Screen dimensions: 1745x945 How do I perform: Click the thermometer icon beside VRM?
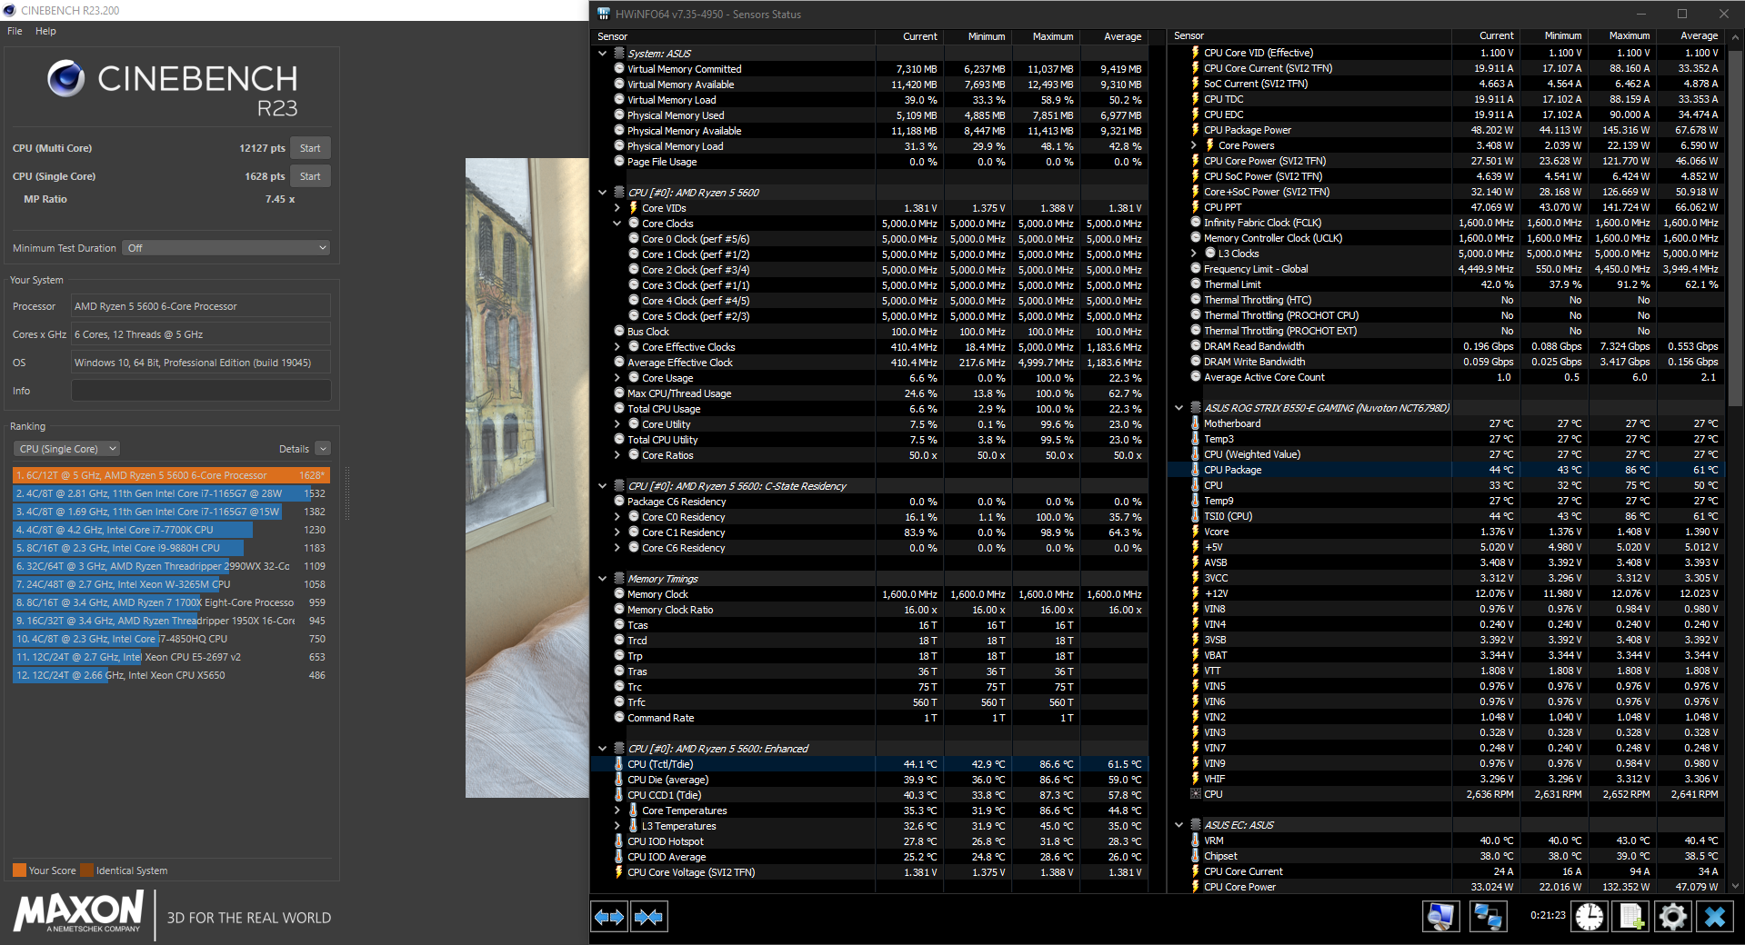pos(1195,841)
